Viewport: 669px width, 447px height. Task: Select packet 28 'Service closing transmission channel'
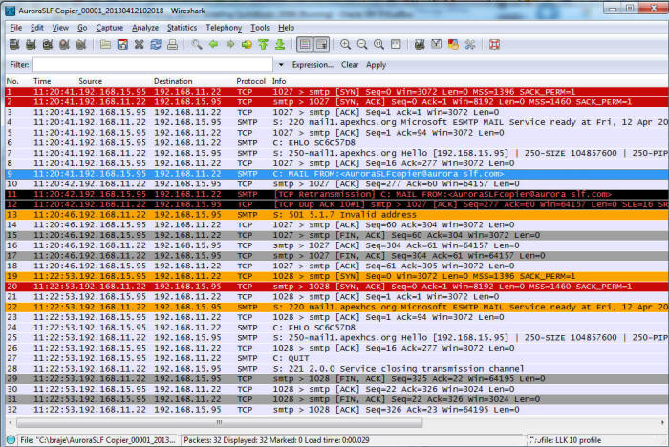pyautogui.click(x=336, y=369)
